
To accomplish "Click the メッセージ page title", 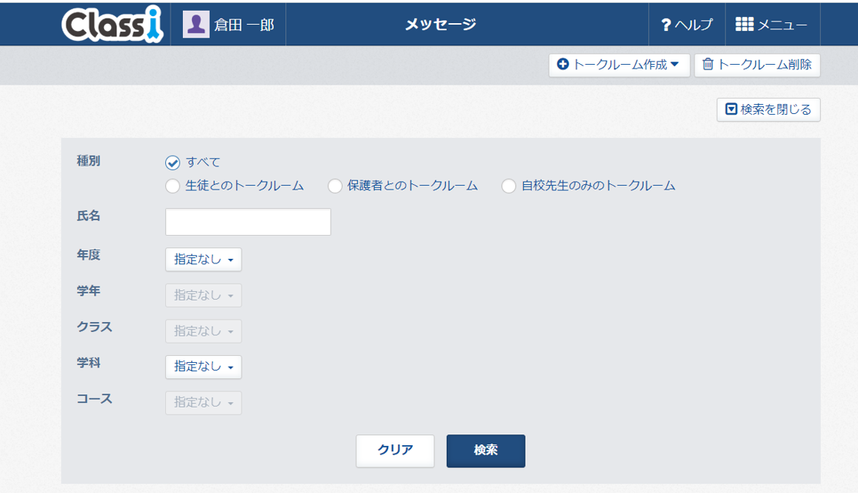I will click(x=441, y=25).
